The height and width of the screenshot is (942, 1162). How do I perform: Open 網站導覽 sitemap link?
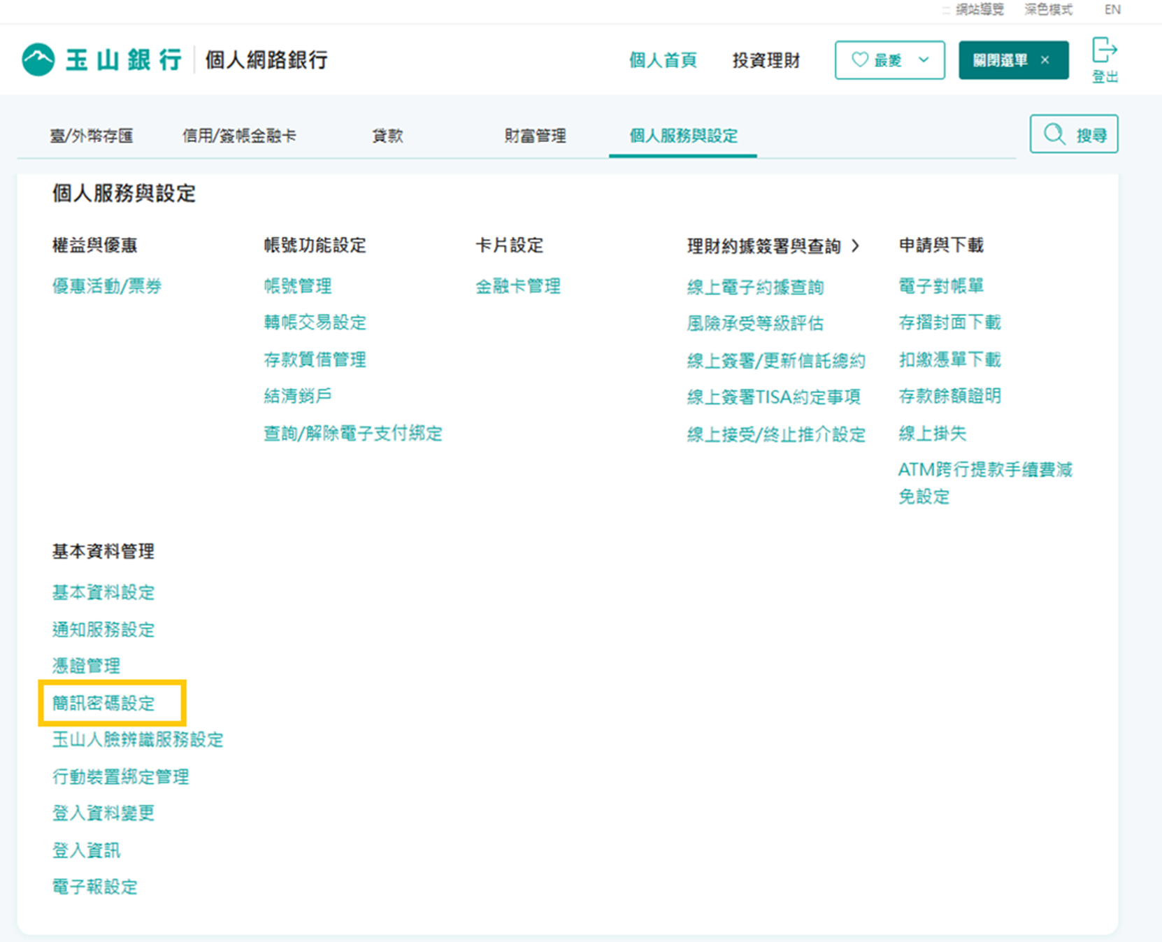tap(980, 10)
